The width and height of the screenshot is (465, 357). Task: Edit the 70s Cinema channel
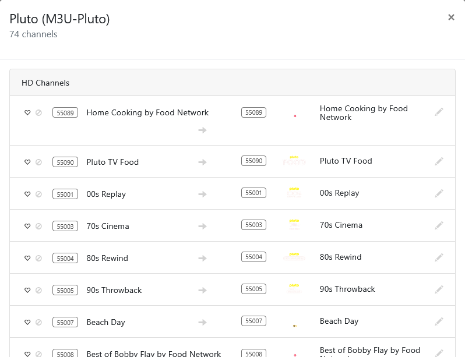[x=439, y=225]
